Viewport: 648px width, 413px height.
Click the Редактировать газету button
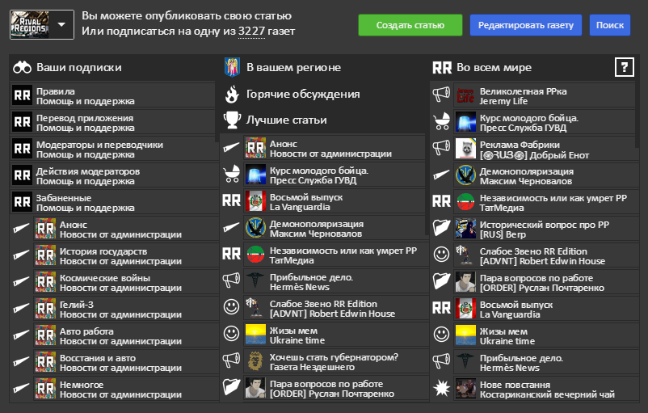(525, 25)
